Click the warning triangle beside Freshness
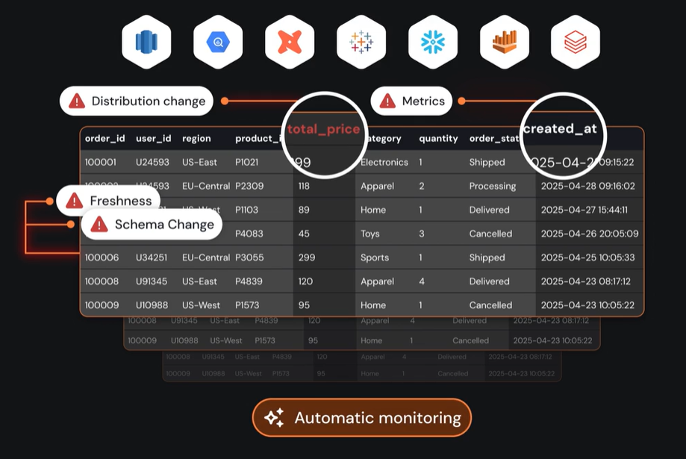686x459 pixels. [x=75, y=201]
